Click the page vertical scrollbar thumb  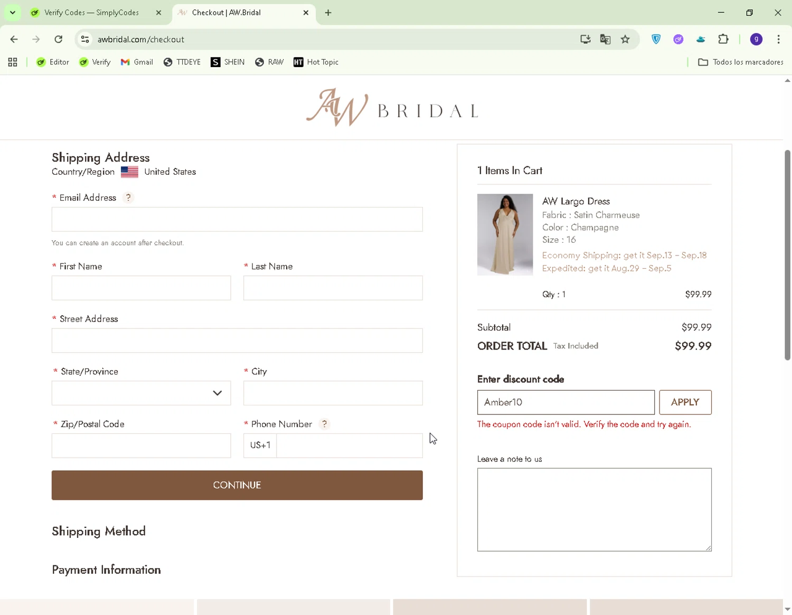(787, 255)
